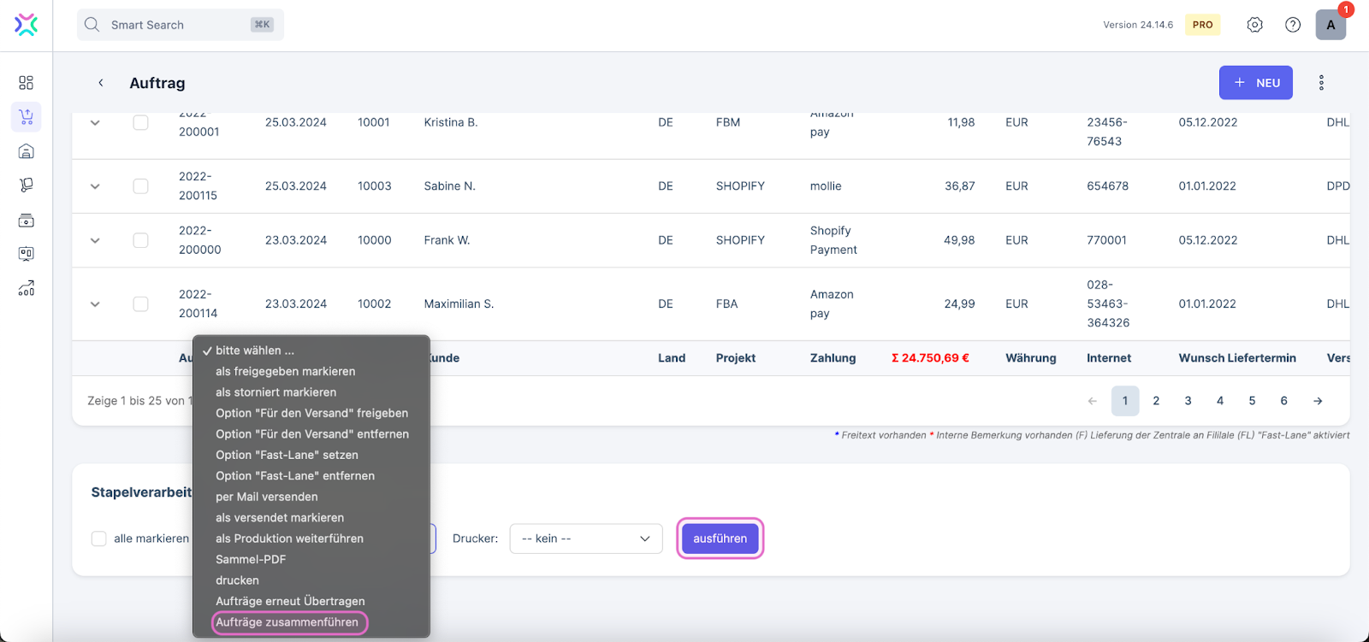Click the settings gear icon

1254,25
